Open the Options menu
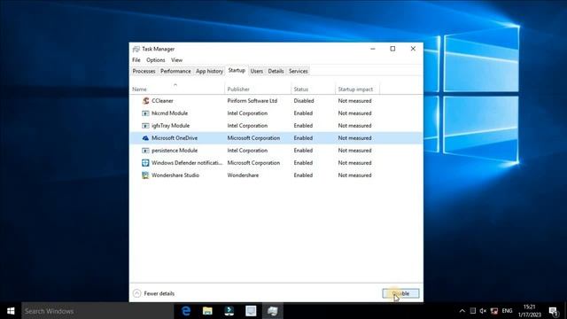This screenshot has width=567, height=319. [x=156, y=60]
